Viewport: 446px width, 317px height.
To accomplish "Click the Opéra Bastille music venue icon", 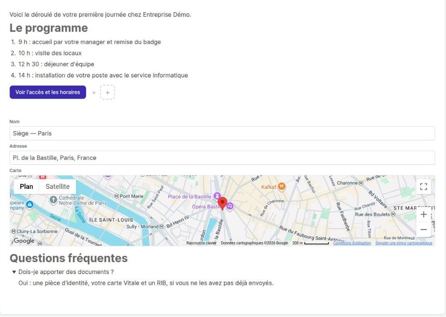I will tap(230, 206).
